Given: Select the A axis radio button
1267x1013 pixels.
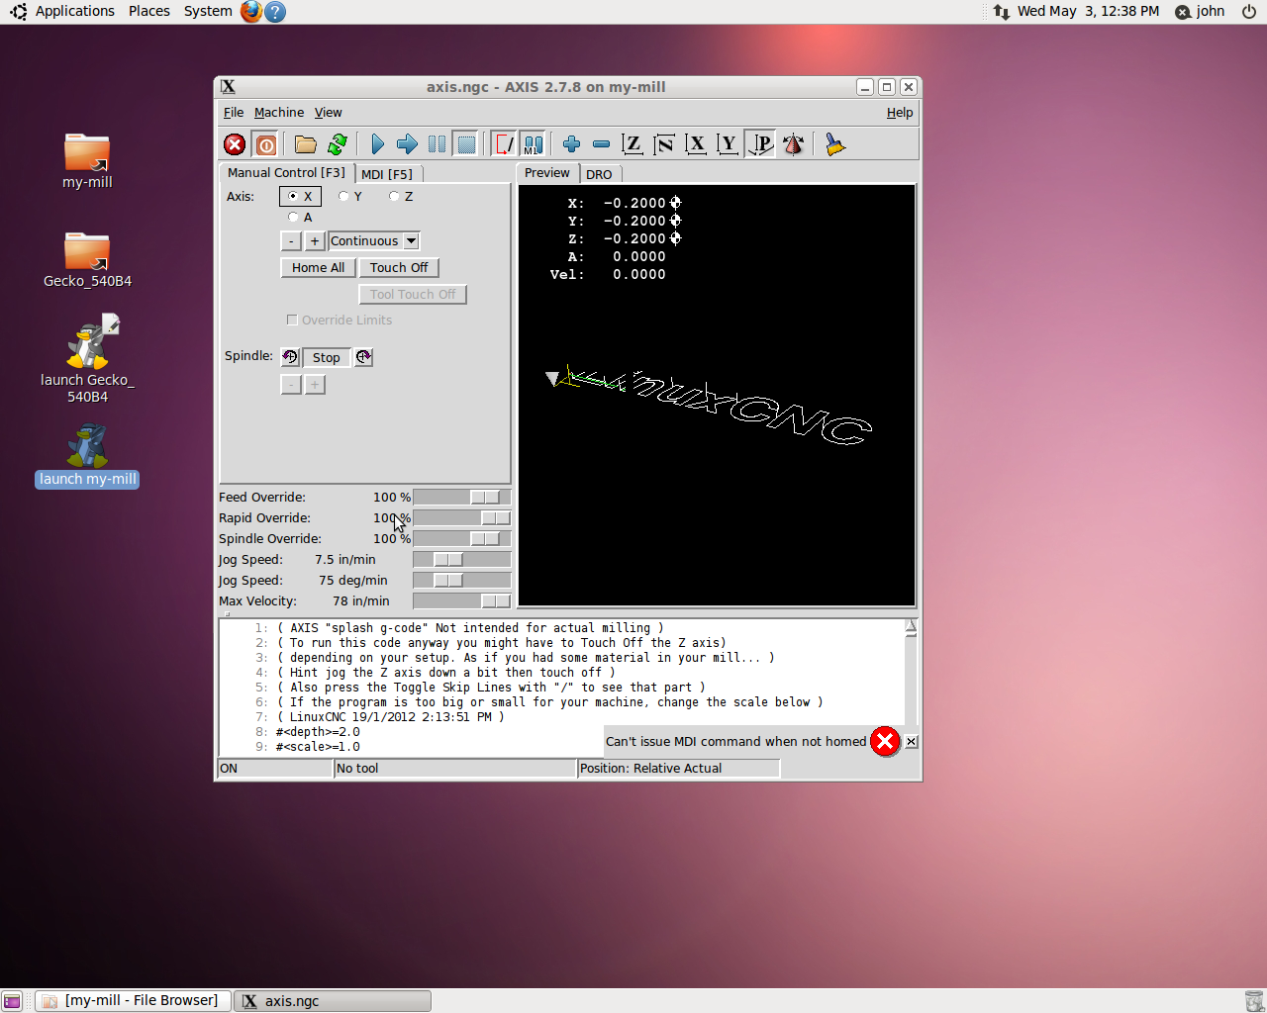Looking at the screenshot, I should 293,217.
